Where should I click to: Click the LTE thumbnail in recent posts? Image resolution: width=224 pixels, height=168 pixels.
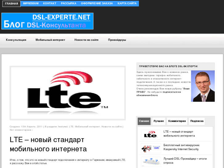151,134
